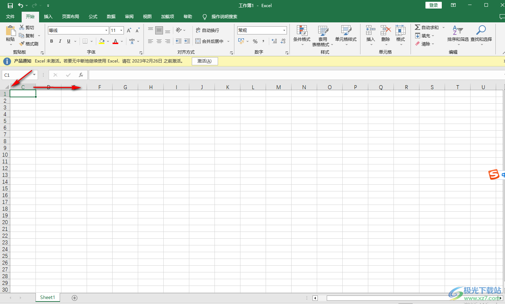The height and width of the screenshot is (304, 505).
Task: Switch to the Formulas (公式) tab
Action: 93,17
